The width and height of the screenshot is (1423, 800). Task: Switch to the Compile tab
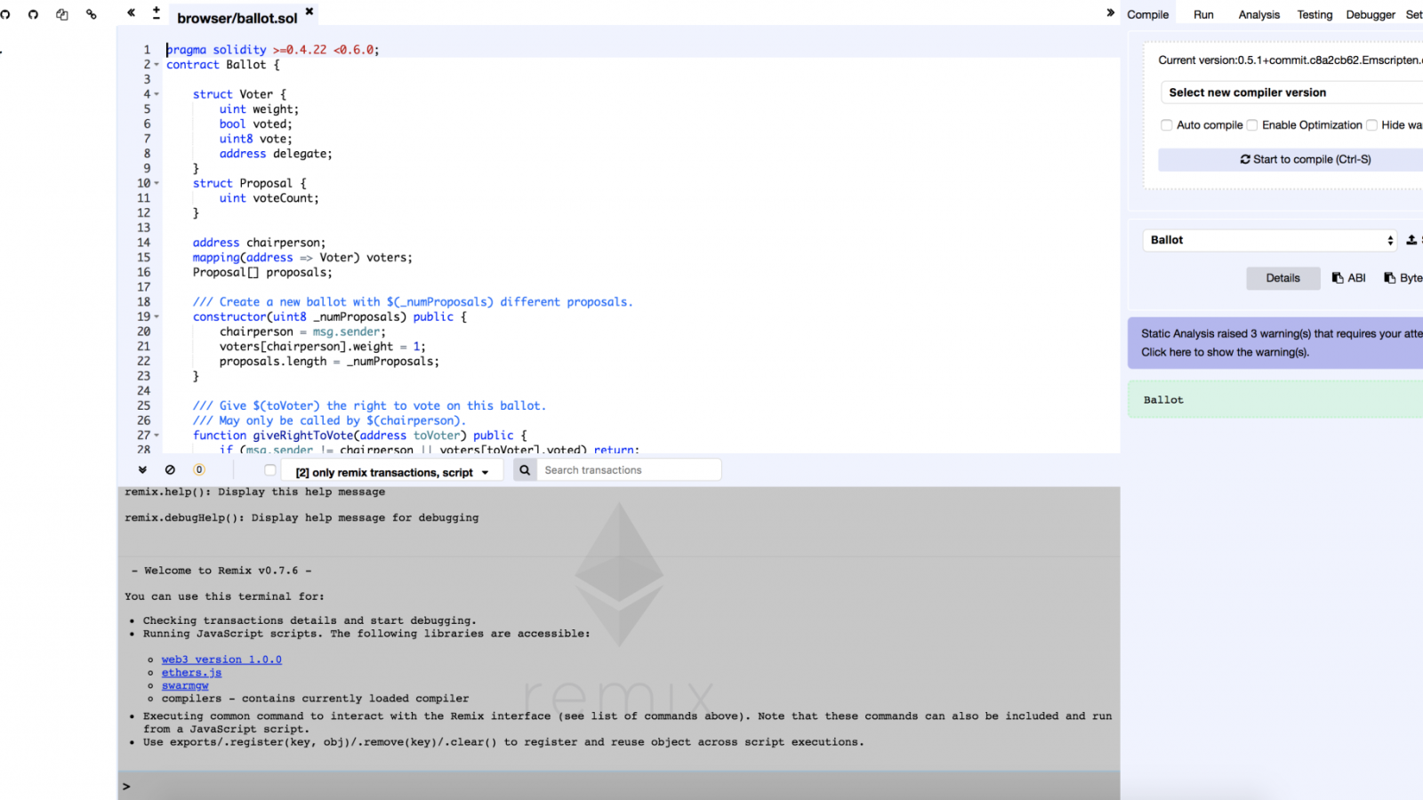[x=1147, y=14]
